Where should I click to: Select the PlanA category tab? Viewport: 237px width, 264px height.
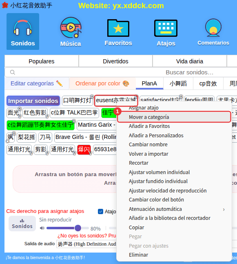(149, 83)
